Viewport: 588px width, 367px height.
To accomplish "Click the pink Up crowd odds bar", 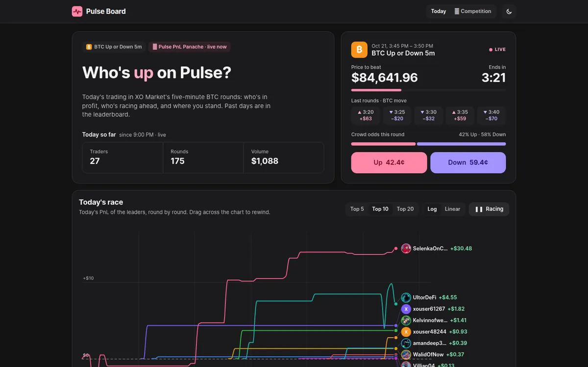I will [383, 144].
